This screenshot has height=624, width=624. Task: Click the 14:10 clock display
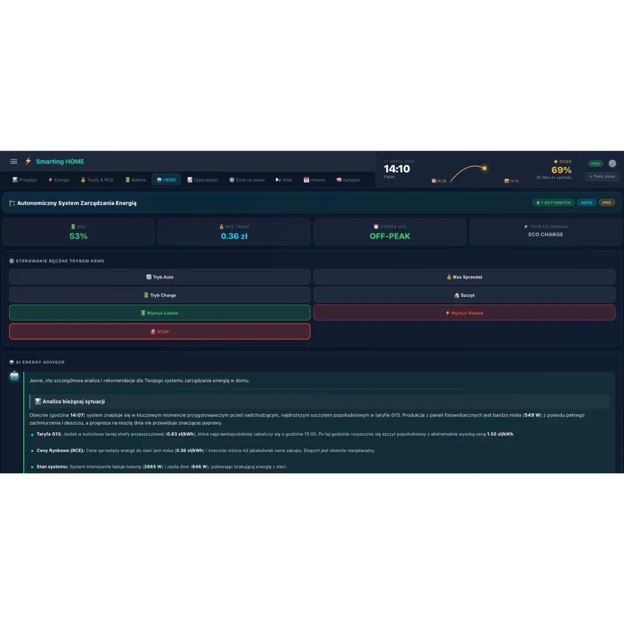397,169
